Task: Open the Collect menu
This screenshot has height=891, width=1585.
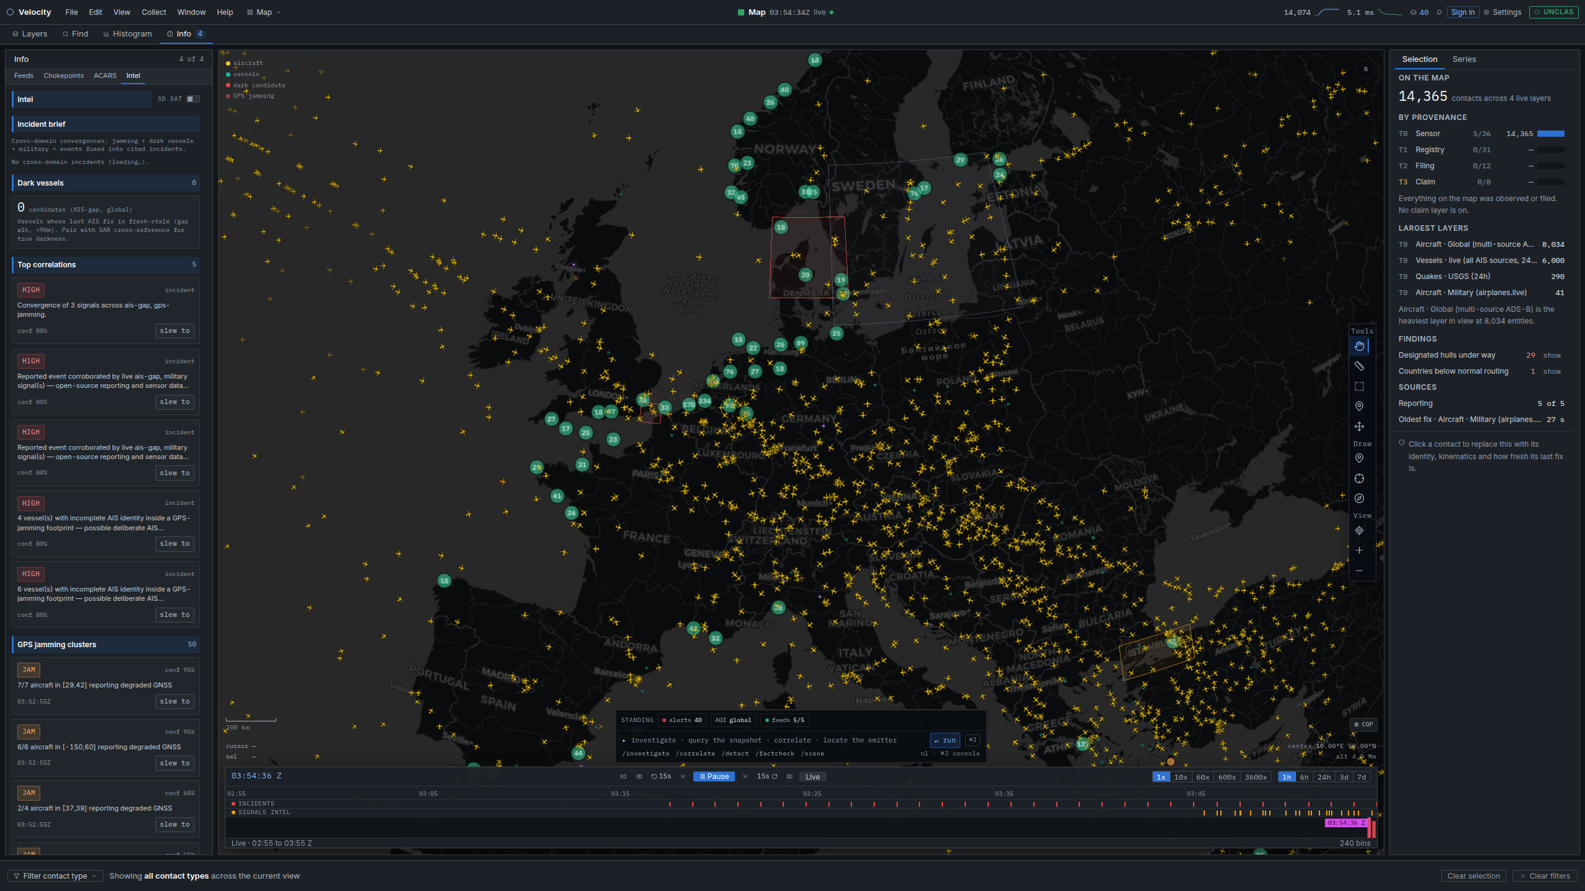Action: 154,12
